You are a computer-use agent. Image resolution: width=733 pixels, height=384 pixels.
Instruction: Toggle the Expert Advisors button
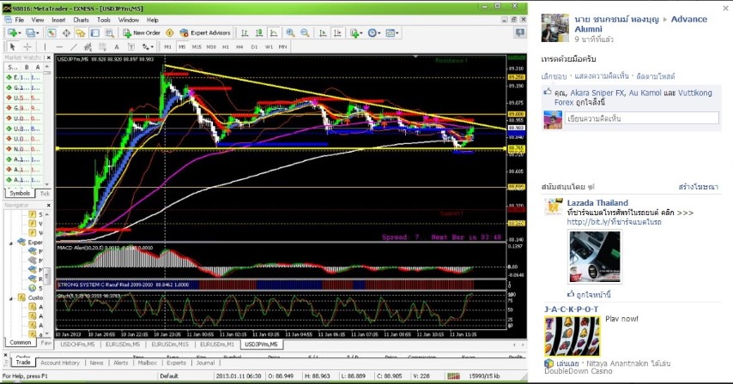tap(205, 33)
